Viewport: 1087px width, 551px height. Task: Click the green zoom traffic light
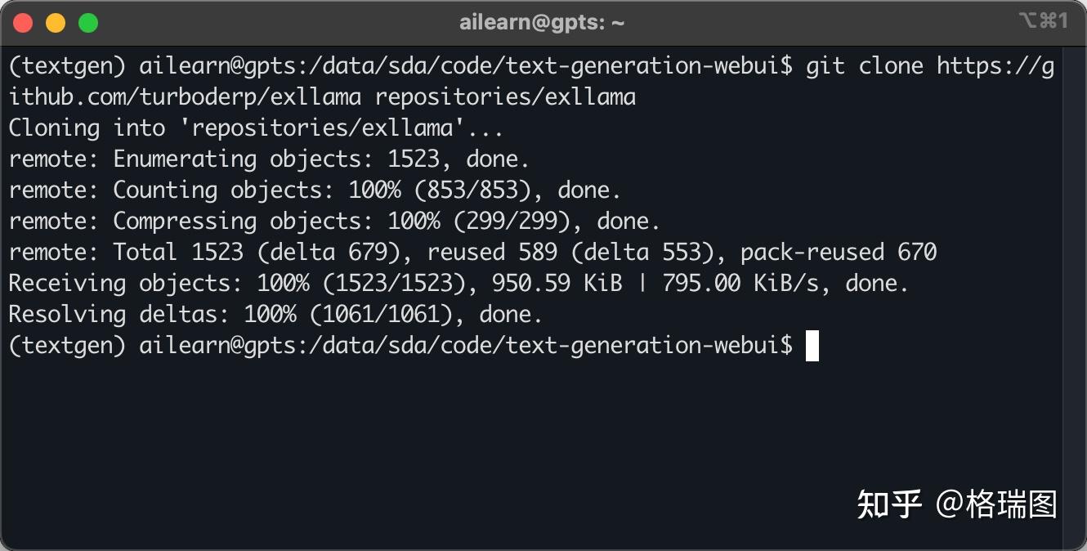click(87, 22)
